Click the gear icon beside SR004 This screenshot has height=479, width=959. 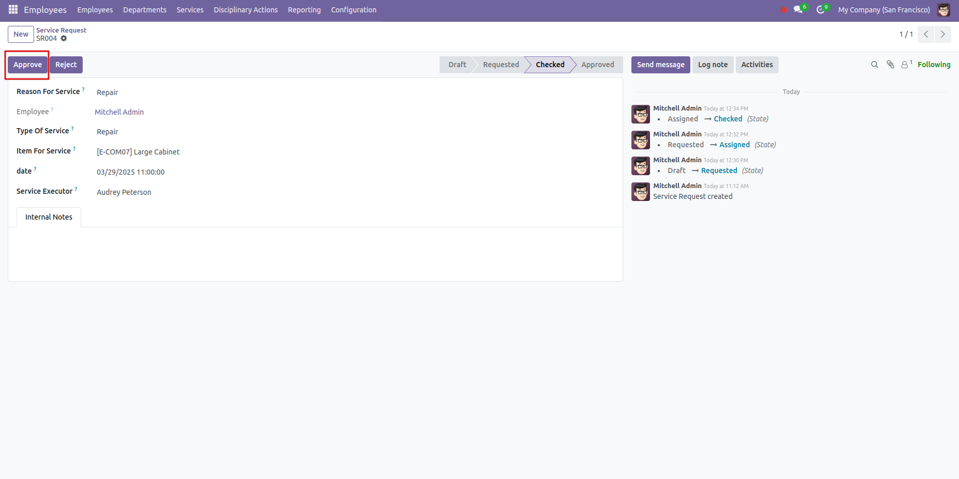pos(64,39)
